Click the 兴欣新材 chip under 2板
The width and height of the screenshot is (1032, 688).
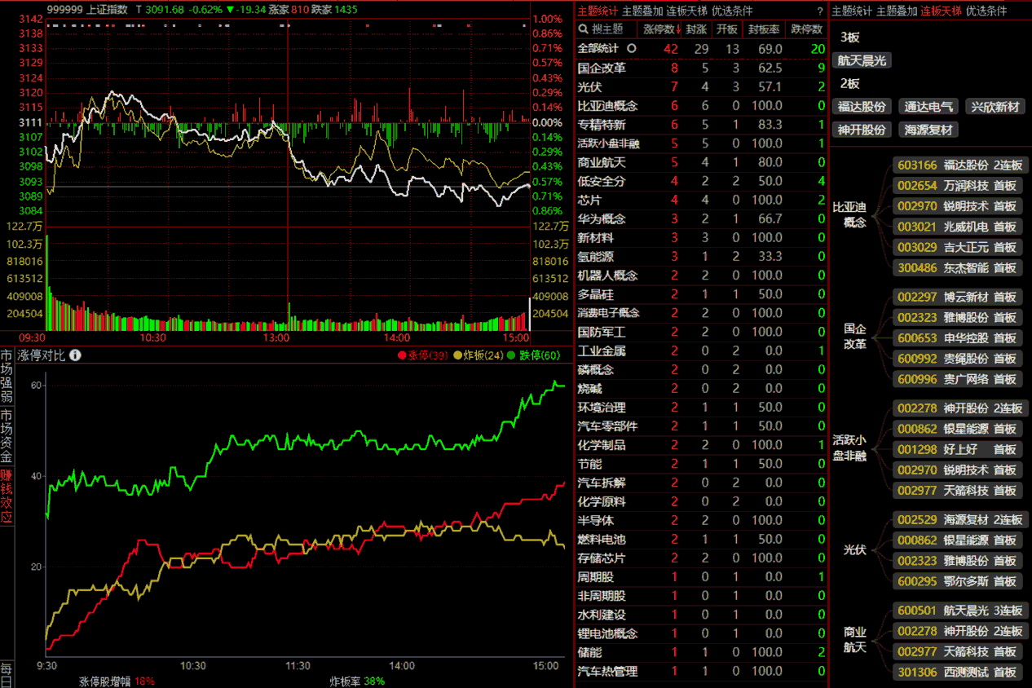click(995, 107)
